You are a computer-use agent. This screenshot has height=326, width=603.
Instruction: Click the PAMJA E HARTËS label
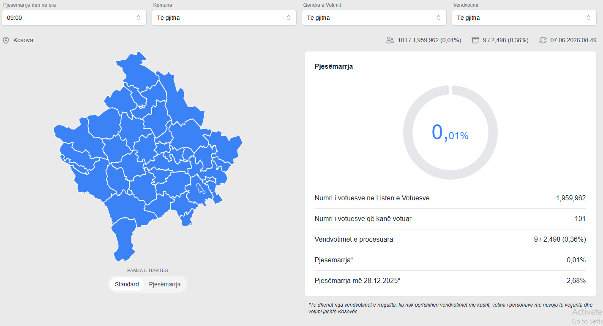click(x=147, y=270)
